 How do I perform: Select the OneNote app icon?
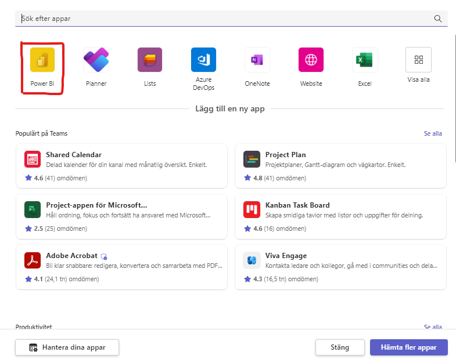click(257, 60)
